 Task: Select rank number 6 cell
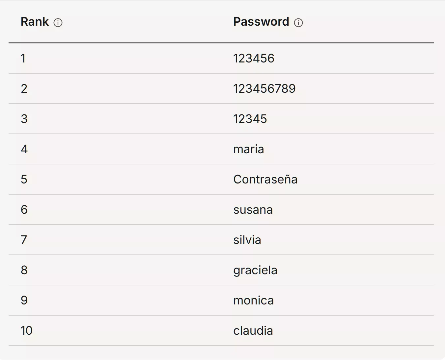[x=24, y=210]
